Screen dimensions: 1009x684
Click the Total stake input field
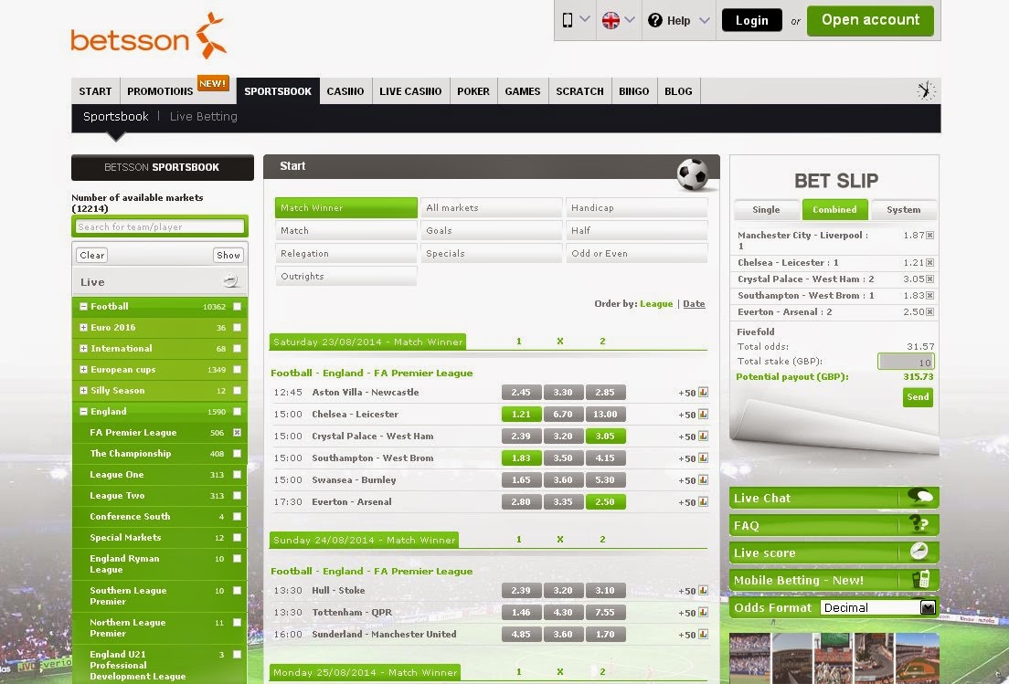coord(906,362)
